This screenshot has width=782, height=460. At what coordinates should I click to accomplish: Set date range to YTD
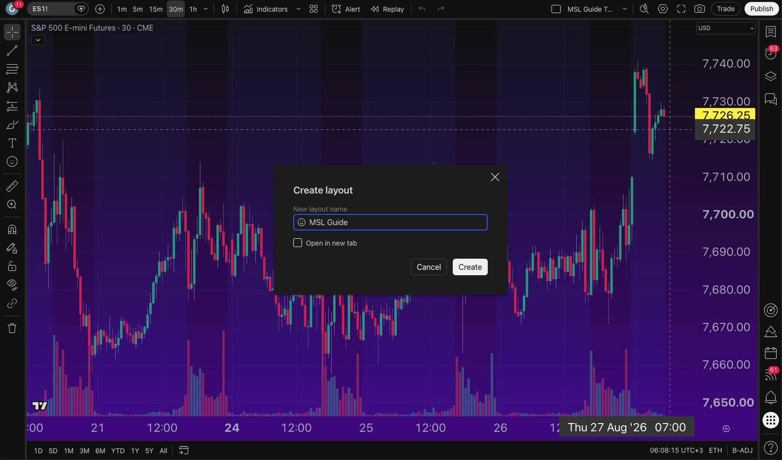(118, 451)
